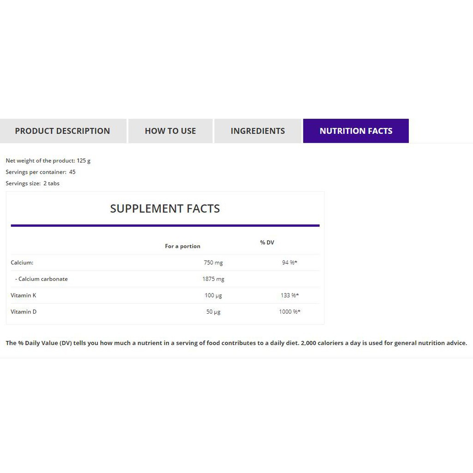Click the 133 % daily value

[290, 295]
